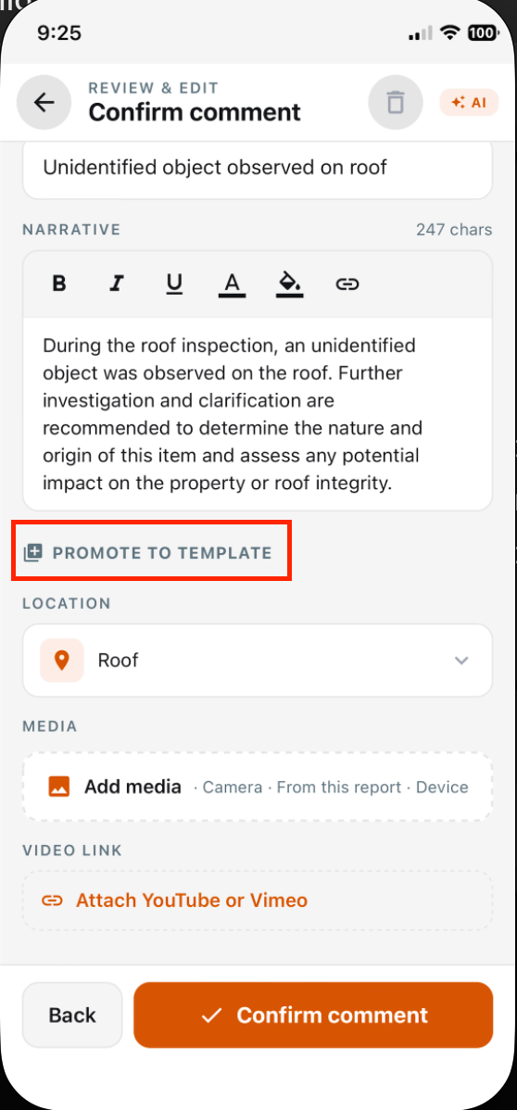The height and width of the screenshot is (1110, 517).
Task: Expand the Roof location chevron
Action: click(x=461, y=661)
